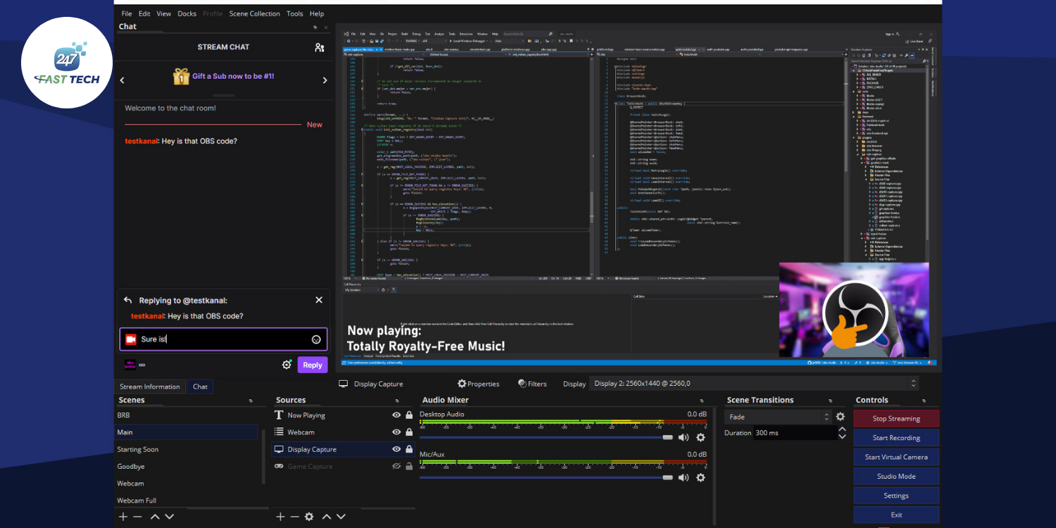The width and height of the screenshot is (1056, 528).
Task: Go to previous chat banner with left chevron
Action: pyautogui.click(x=122, y=80)
